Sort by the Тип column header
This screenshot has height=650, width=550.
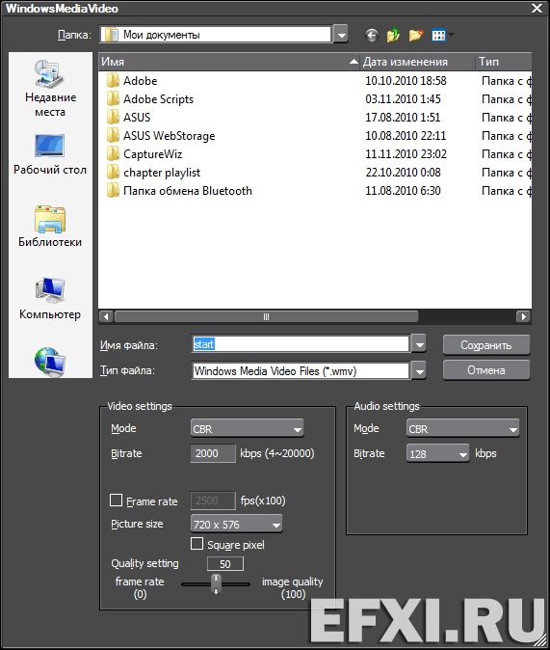pyautogui.click(x=504, y=62)
